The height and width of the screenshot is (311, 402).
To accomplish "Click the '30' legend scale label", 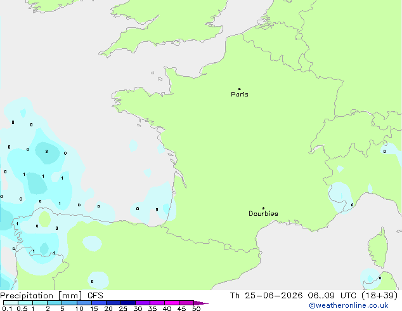I will click(x=138, y=308).
